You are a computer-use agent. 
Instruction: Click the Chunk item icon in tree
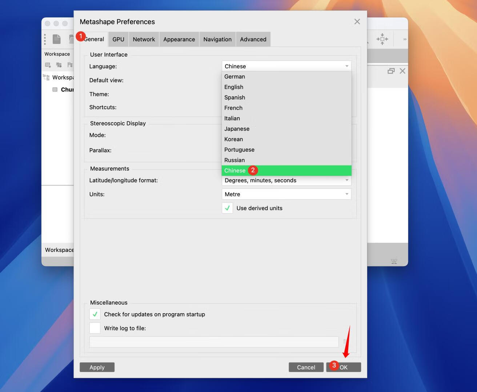coord(55,89)
